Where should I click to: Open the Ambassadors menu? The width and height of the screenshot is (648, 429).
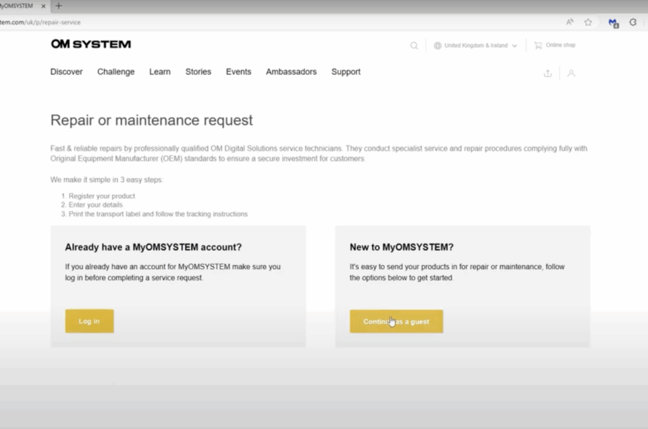point(292,72)
